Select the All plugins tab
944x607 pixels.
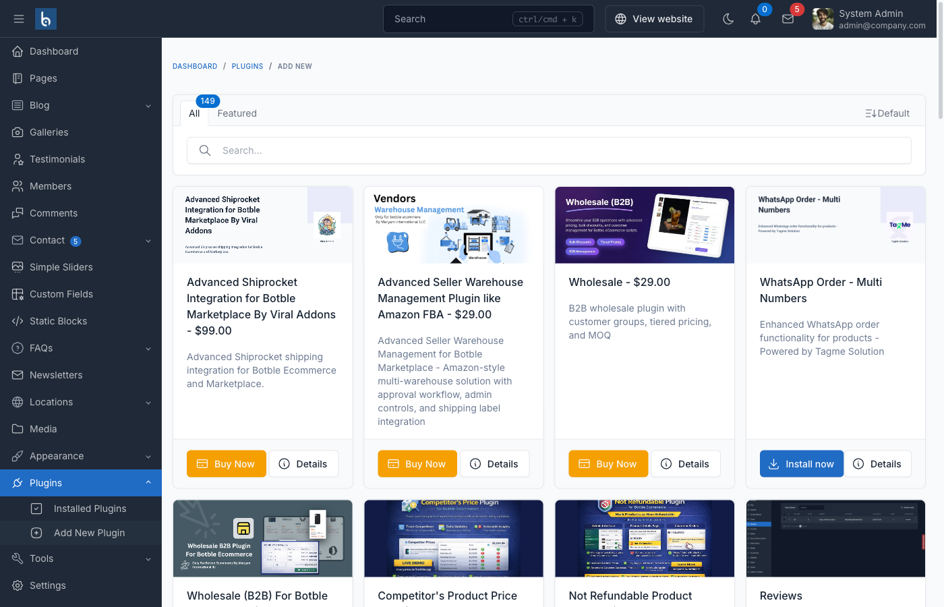click(x=194, y=113)
